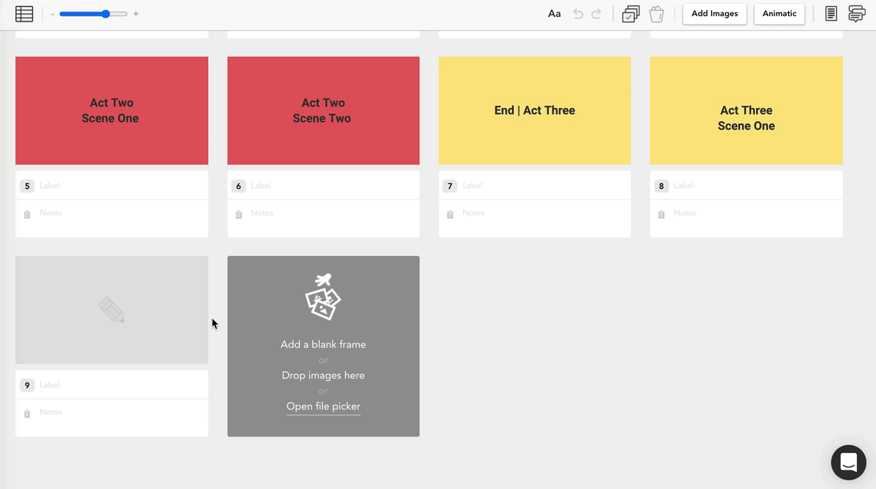This screenshot has width=876, height=489.
Task: Open the comments icon in toolbar
Action: click(857, 14)
